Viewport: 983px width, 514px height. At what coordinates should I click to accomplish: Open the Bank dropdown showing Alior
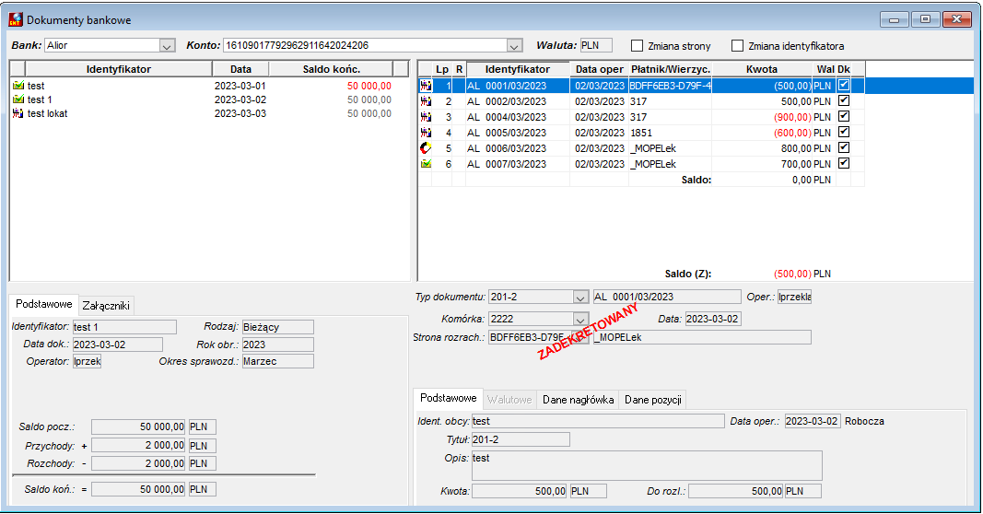pos(167,46)
